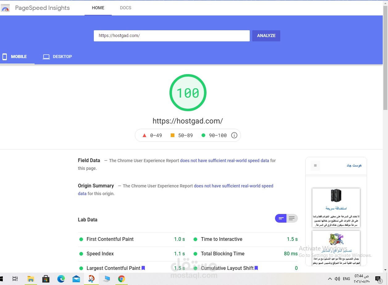Viewport: 388px width, 285px height.
Task: Switch Lab Data view to list layout
Action: pos(292,218)
